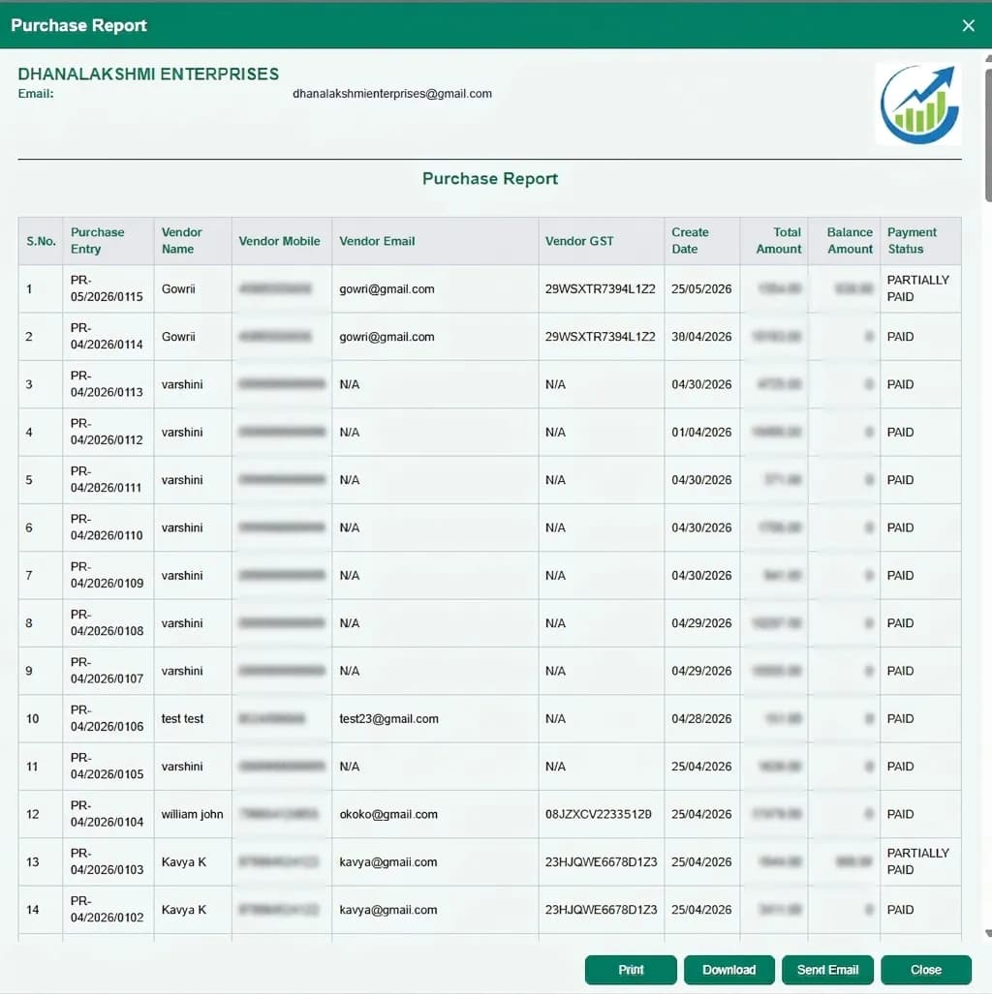992x994 pixels.
Task: Click the S.No. column header
Action: pos(41,241)
